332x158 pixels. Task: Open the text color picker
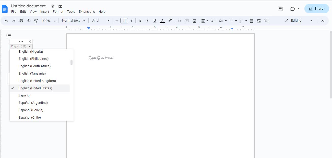point(162,21)
